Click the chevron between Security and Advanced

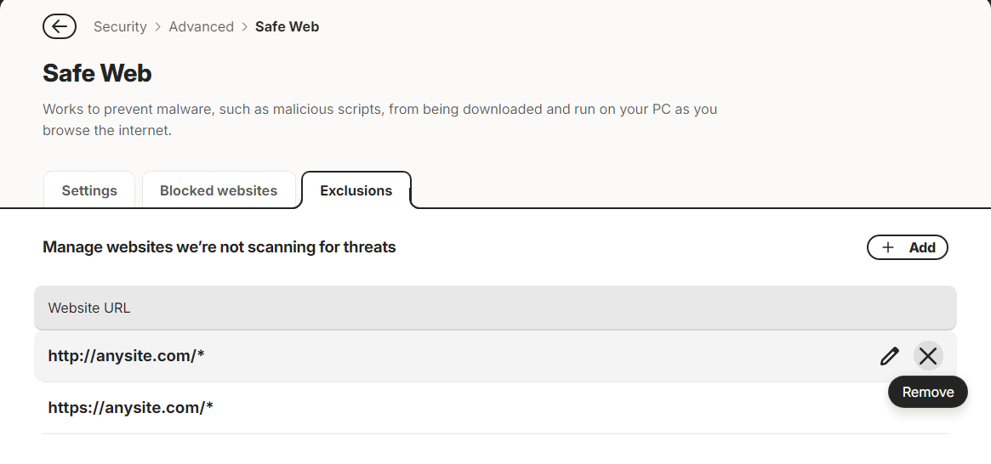click(x=158, y=27)
